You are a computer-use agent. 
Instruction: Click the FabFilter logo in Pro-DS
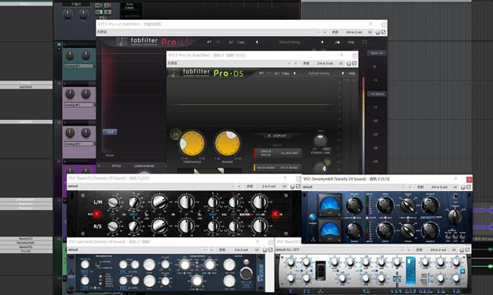(x=173, y=73)
